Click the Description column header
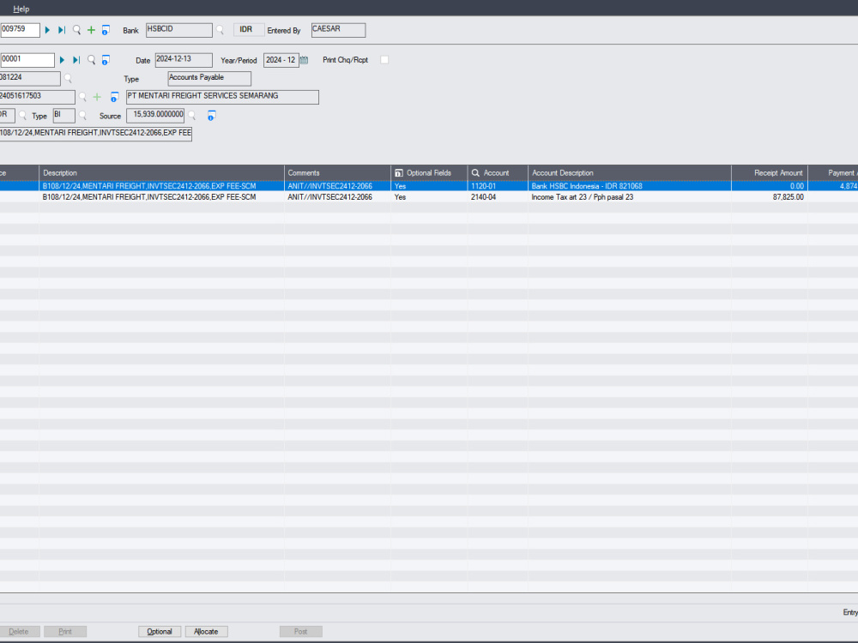This screenshot has height=643, width=858. click(161, 173)
